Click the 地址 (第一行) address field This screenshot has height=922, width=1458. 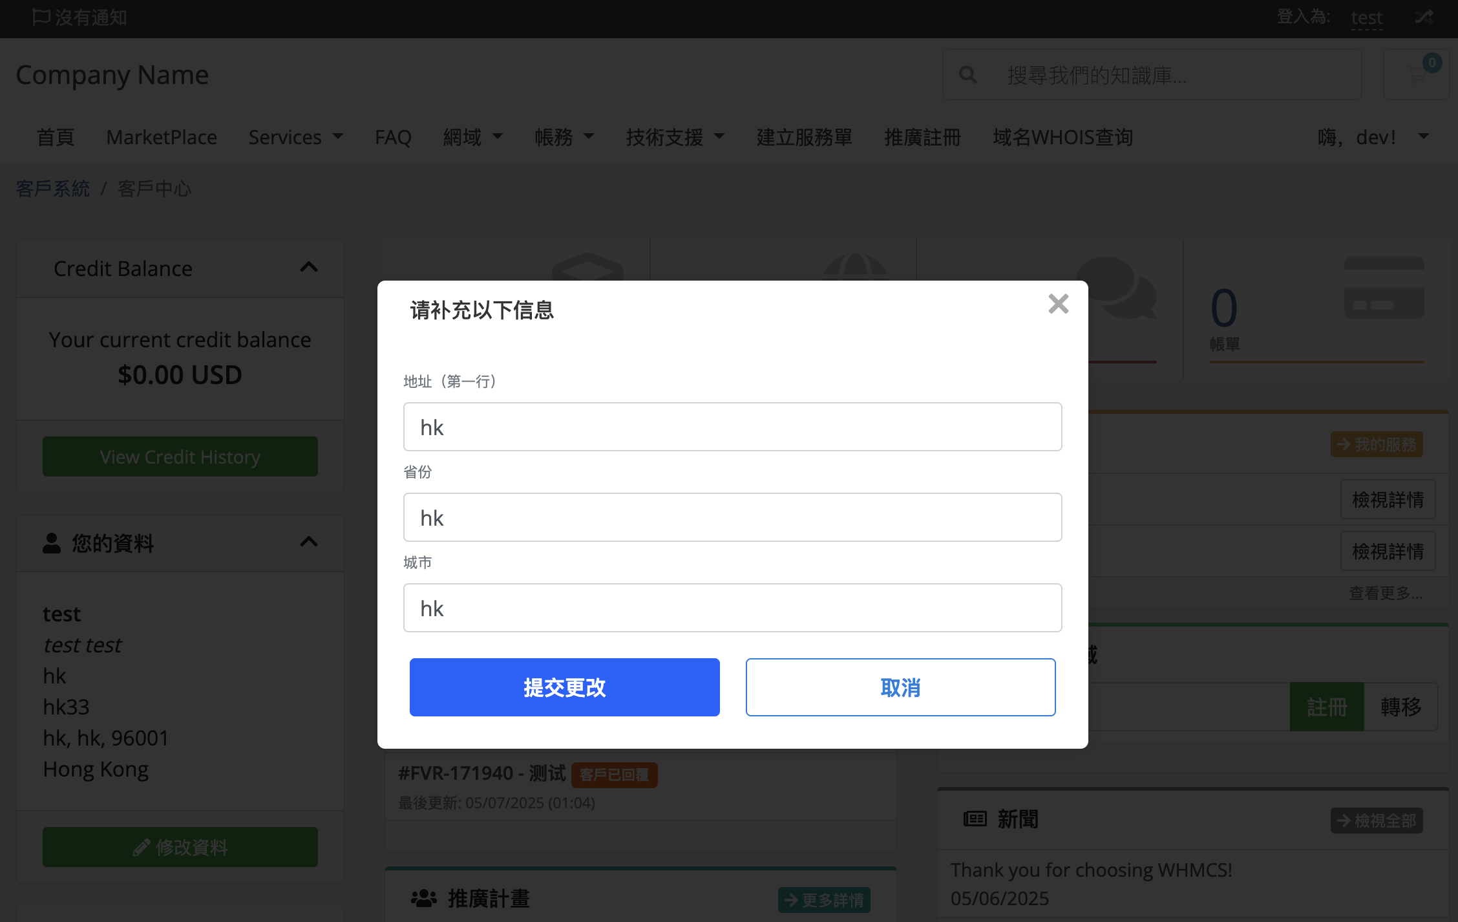click(732, 427)
